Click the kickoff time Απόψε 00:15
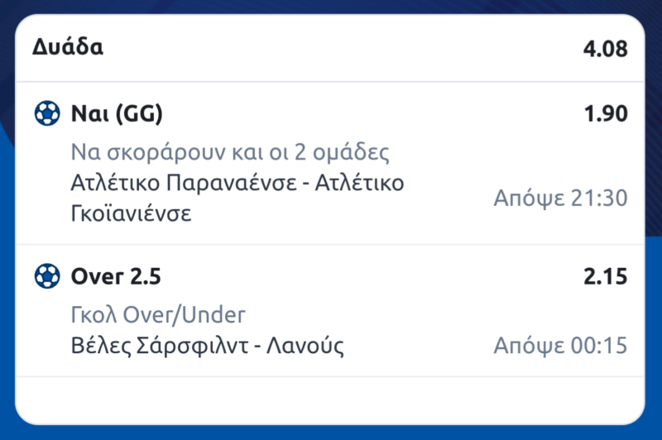The height and width of the screenshot is (440, 662). click(x=560, y=345)
